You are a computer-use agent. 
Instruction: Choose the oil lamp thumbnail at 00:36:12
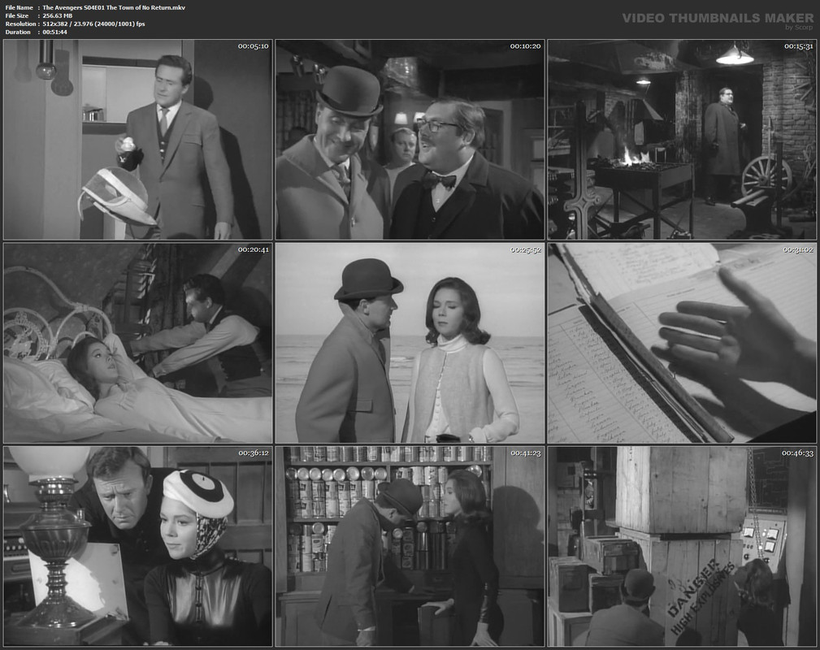(x=138, y=547)
